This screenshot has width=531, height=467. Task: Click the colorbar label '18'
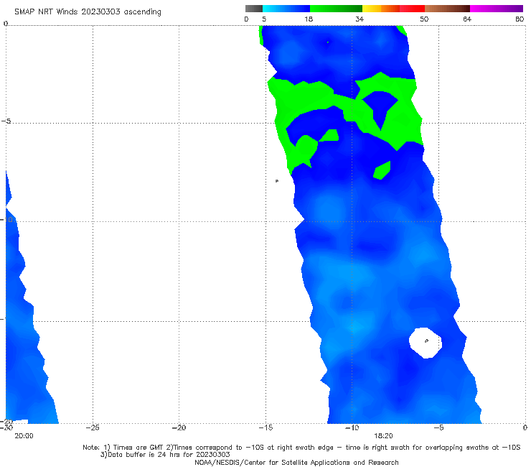click(x=309, y=19)
